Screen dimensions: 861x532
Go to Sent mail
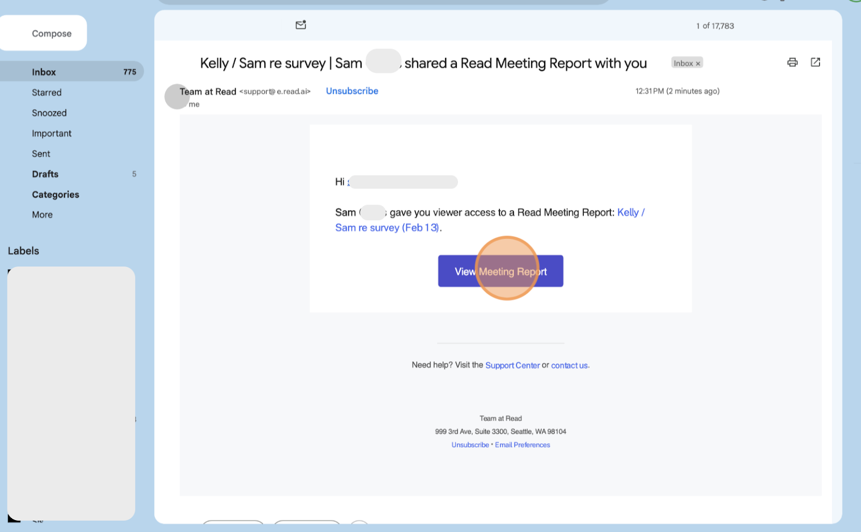tap(41, 154)
